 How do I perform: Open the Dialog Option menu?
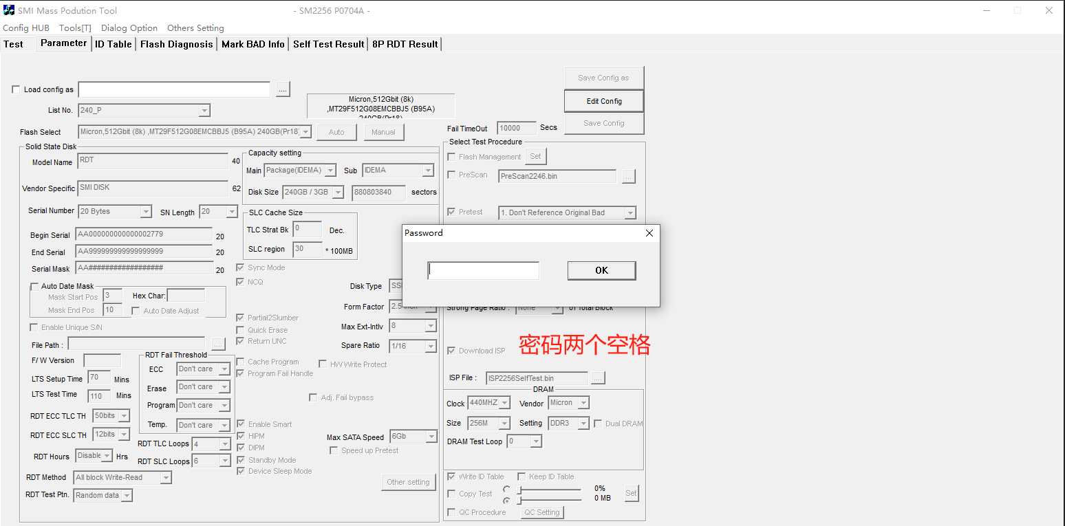(x=129, y=28)
